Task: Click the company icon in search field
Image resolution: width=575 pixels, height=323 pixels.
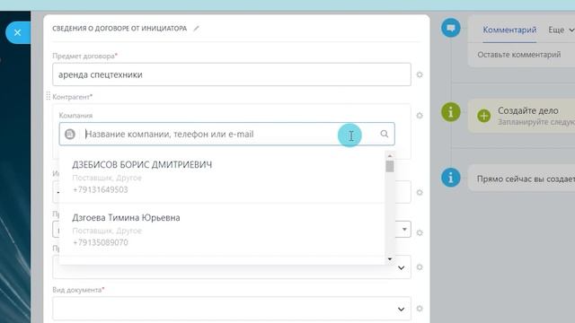Action: (x=70, y=134)
